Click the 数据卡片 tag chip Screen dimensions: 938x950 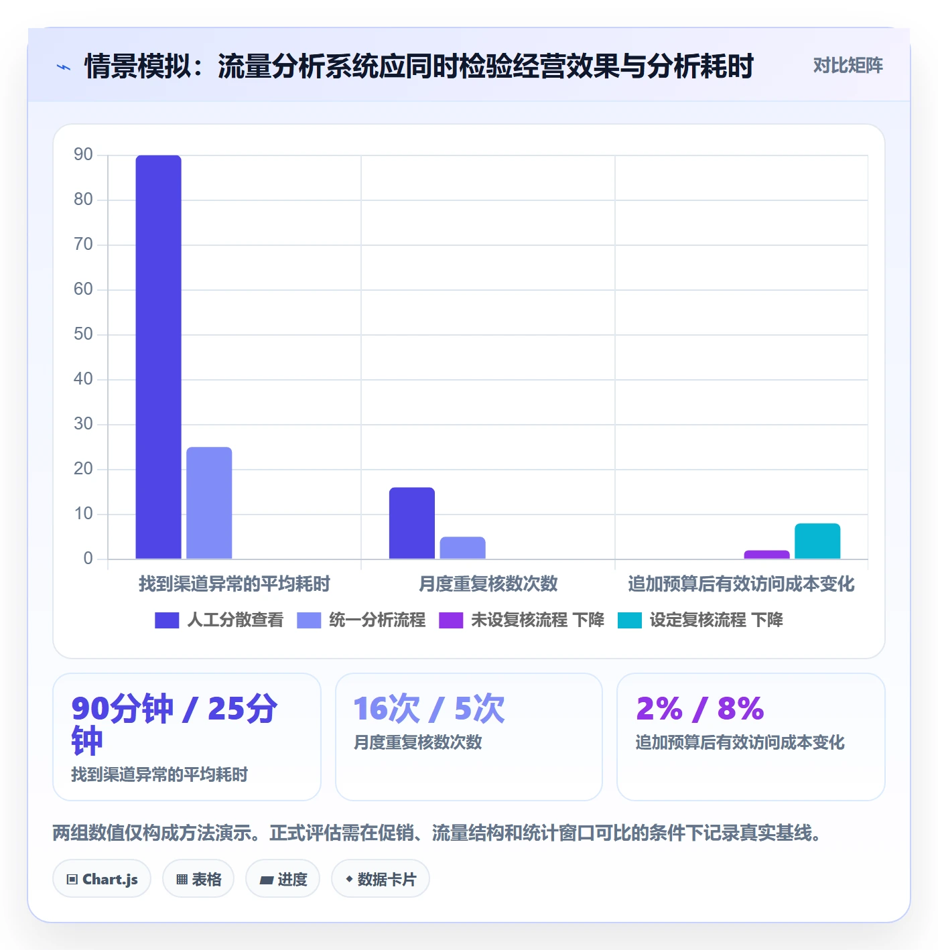[x=381, y=879]
